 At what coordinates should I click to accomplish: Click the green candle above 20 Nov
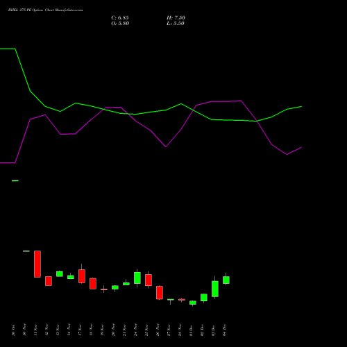click(x=115, y=287)
